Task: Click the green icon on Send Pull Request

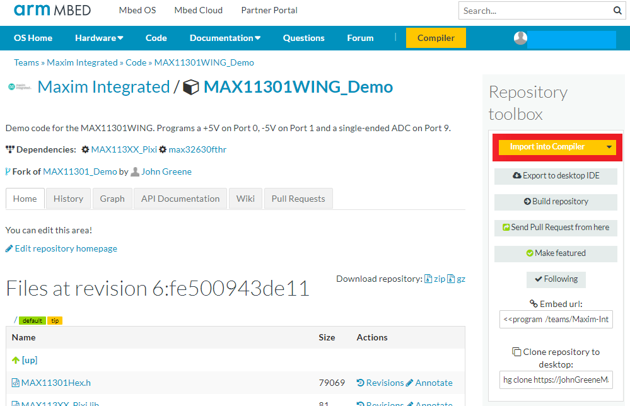Action: coord(506,228)
